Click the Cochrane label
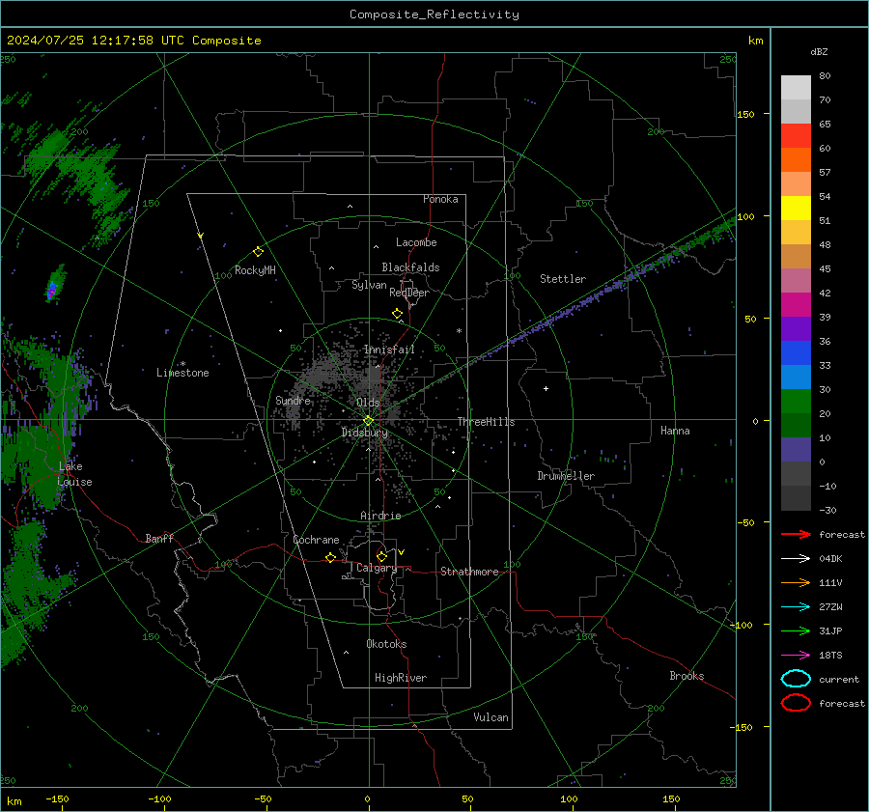Image resolution: width=869 pixels, height=812 pixels. tap(316, 540)
